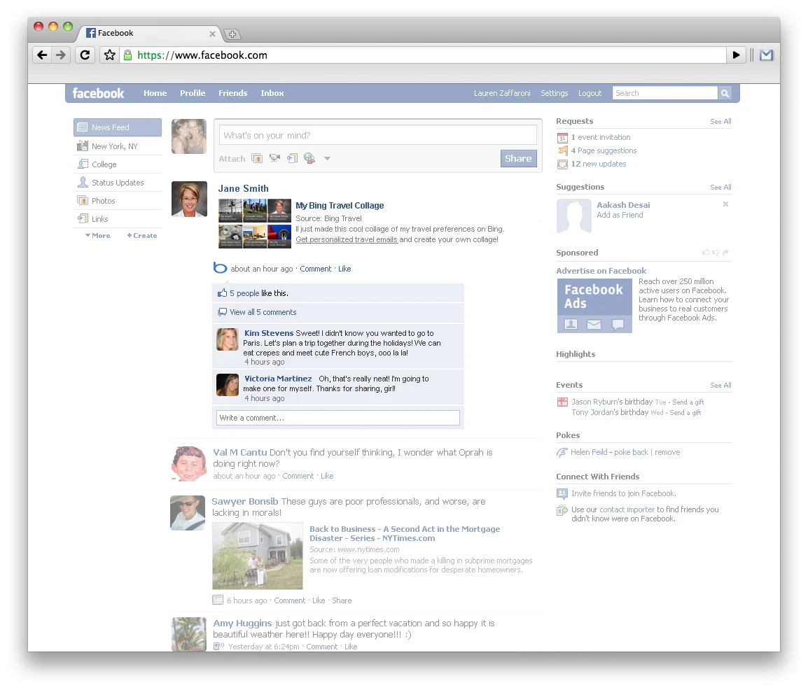Click the Write a comment field
808x690 pixels.
(x=338, y=418)
